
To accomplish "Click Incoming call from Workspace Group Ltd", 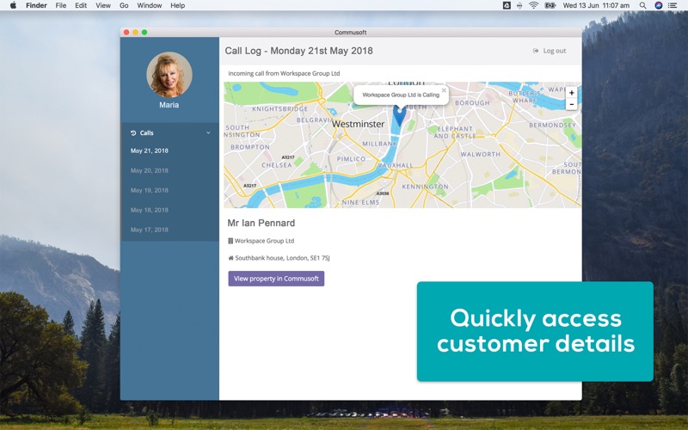I will (x=284, y=73).
